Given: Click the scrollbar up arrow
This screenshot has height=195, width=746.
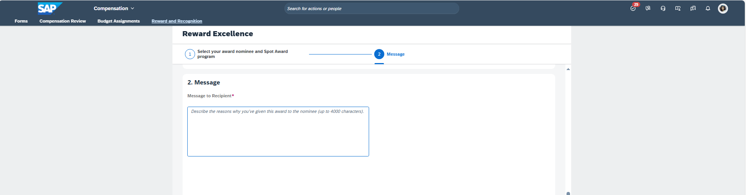Looking at the screenshot, I should [x=568, y=69].
